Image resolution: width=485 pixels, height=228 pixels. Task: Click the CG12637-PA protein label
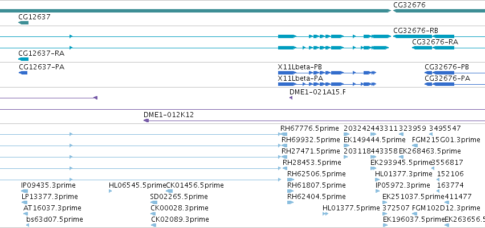(x=42, y=67)
